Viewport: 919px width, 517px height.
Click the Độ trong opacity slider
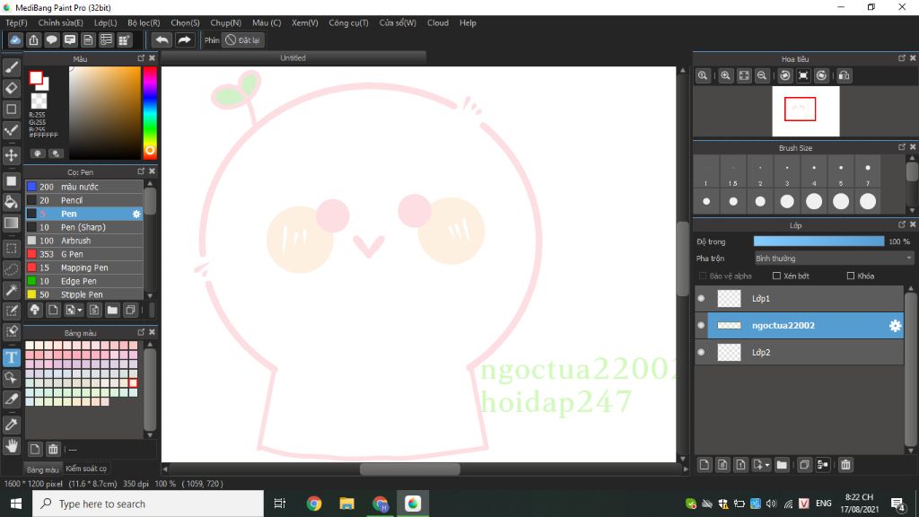(818, 241)
